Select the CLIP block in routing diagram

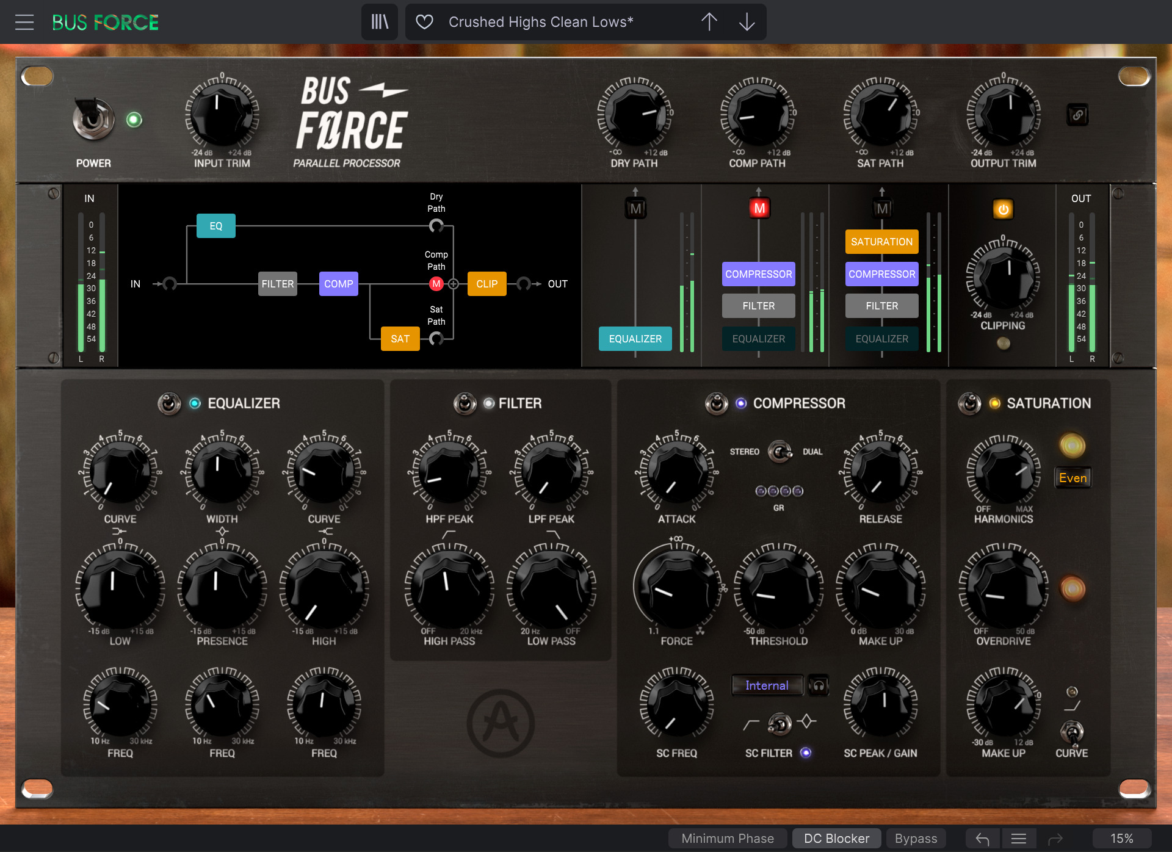pos(487,284)
